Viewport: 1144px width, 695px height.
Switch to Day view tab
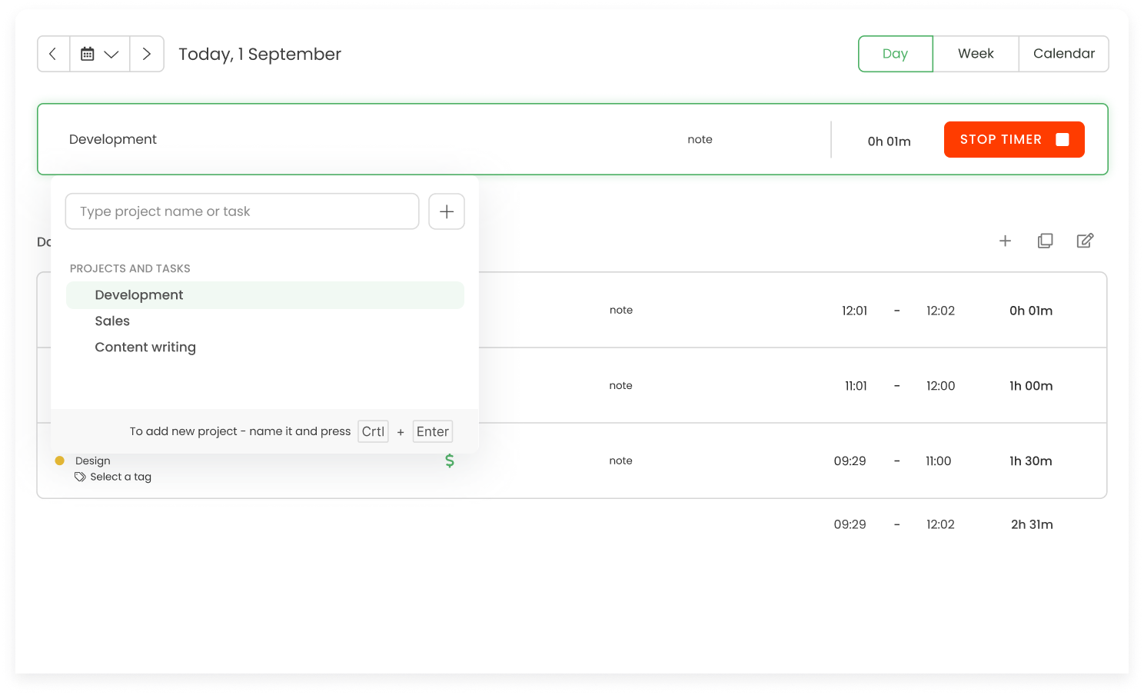point(895,54)
